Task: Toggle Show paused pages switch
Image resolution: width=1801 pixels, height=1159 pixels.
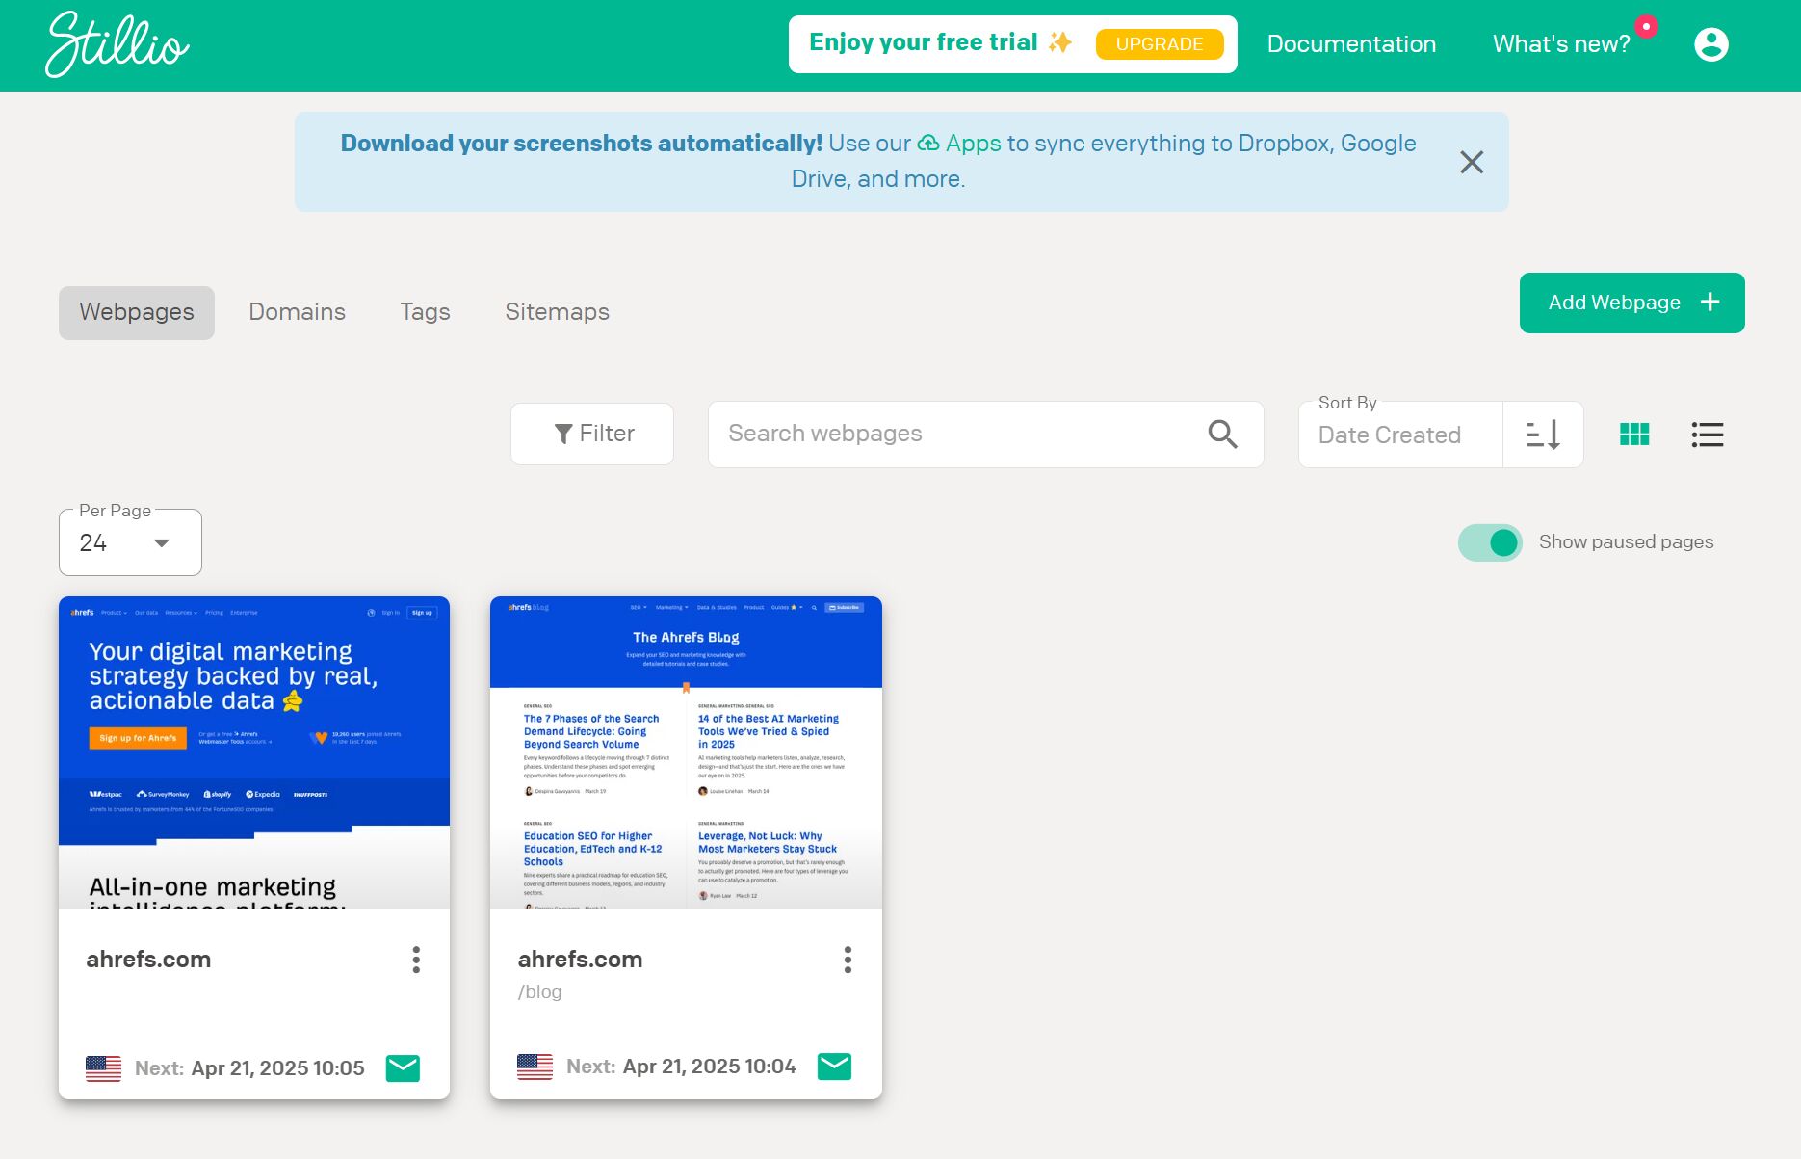Action: point(1490,542)
